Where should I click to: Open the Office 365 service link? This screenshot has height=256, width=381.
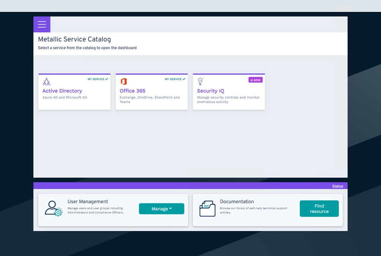point(132,91)
